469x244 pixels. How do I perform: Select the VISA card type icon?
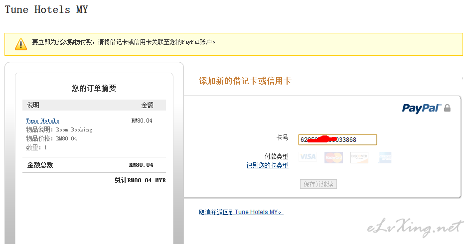[x=308, y=157]
